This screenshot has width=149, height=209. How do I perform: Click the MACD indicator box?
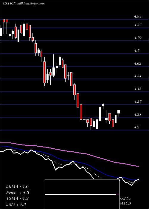click(x=82, y=194)
